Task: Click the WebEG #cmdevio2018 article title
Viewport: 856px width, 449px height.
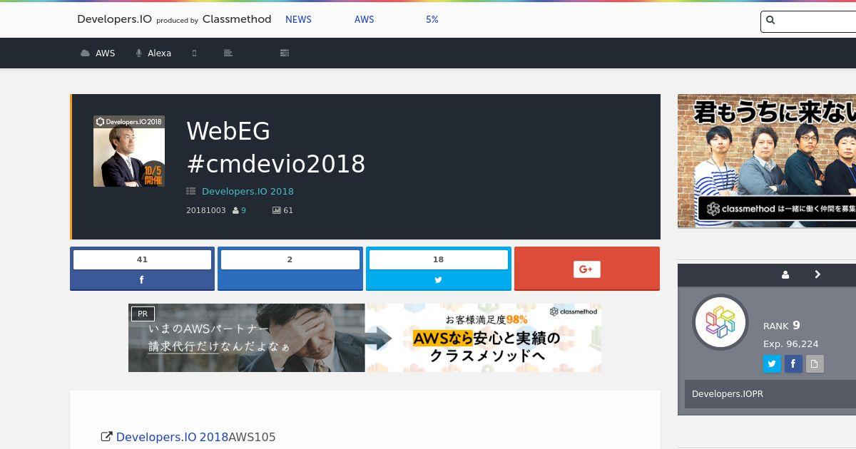Action: point(275,148)
